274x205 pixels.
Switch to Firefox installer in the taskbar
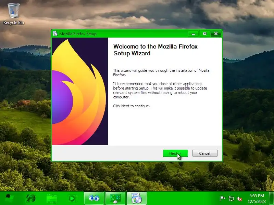(136, 198)
